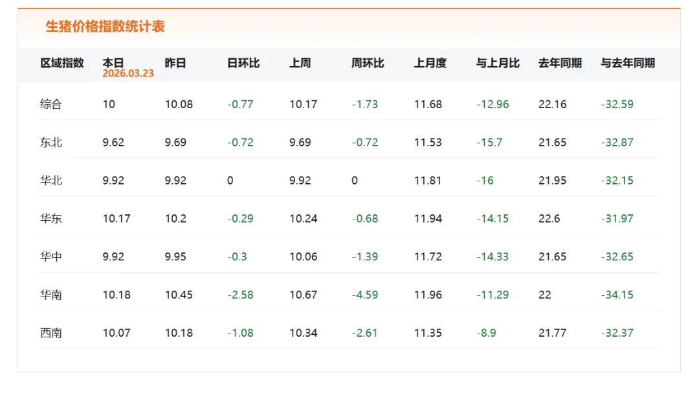Select the 华东 row label
699x393 pixels.
tap(51, 219)
